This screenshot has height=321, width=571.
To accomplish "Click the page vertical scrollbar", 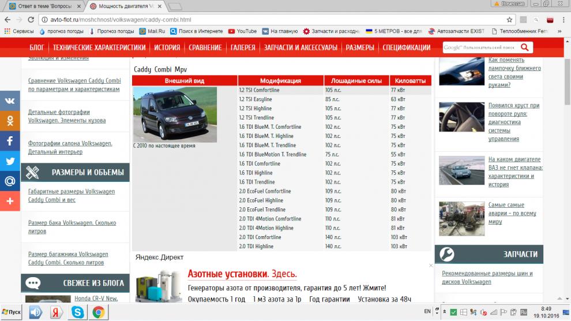I will pos(568,81).
